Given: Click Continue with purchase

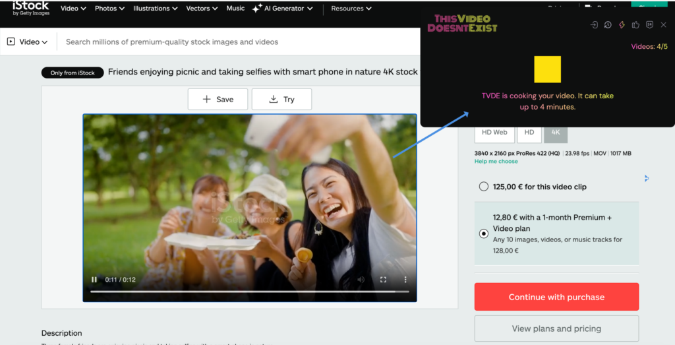Looking at the screenshot, I should pos(556,297).
